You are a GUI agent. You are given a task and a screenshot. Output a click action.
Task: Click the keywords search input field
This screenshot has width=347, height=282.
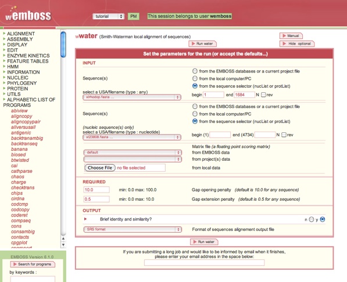pyautogui.click(x=33, y=279)
